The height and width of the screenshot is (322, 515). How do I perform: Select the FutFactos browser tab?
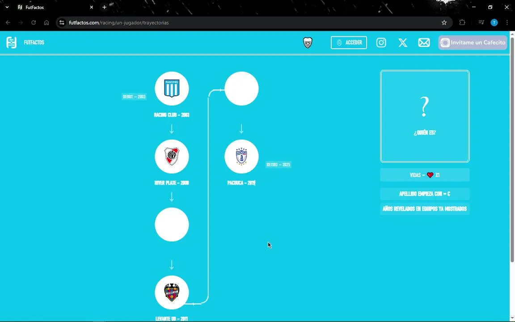[55, 7]
